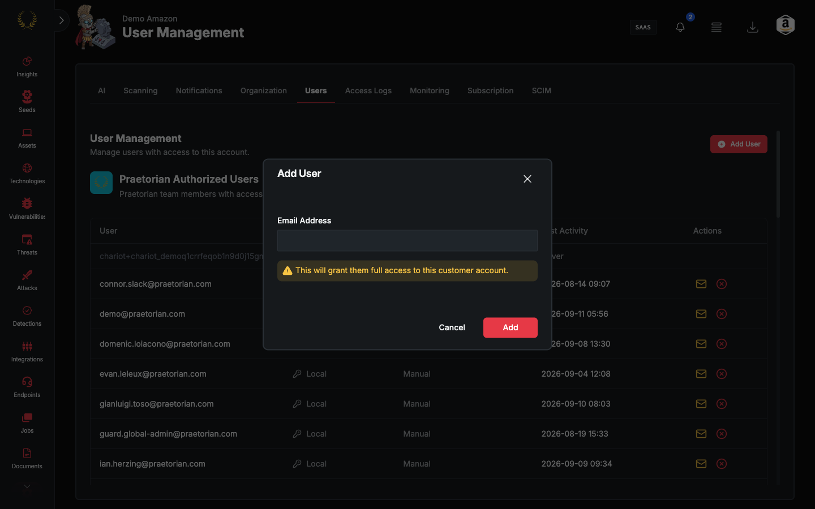The width and height of the screenshot is (815, 509).
Task: Open Technologies in the sidebar
Action: (x=27, y=174)
